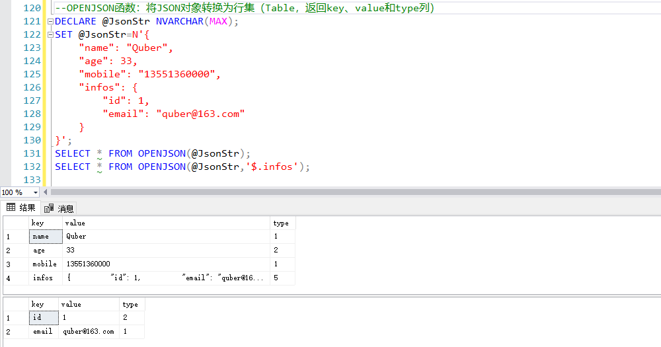Select the 'name' key cell in first grid

(x=46, y=237)
